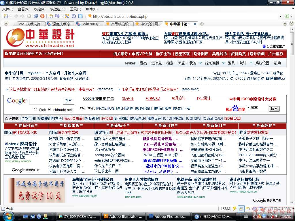Click the Windows Start orb
This screenshot has width=295, height=221.
9,216
